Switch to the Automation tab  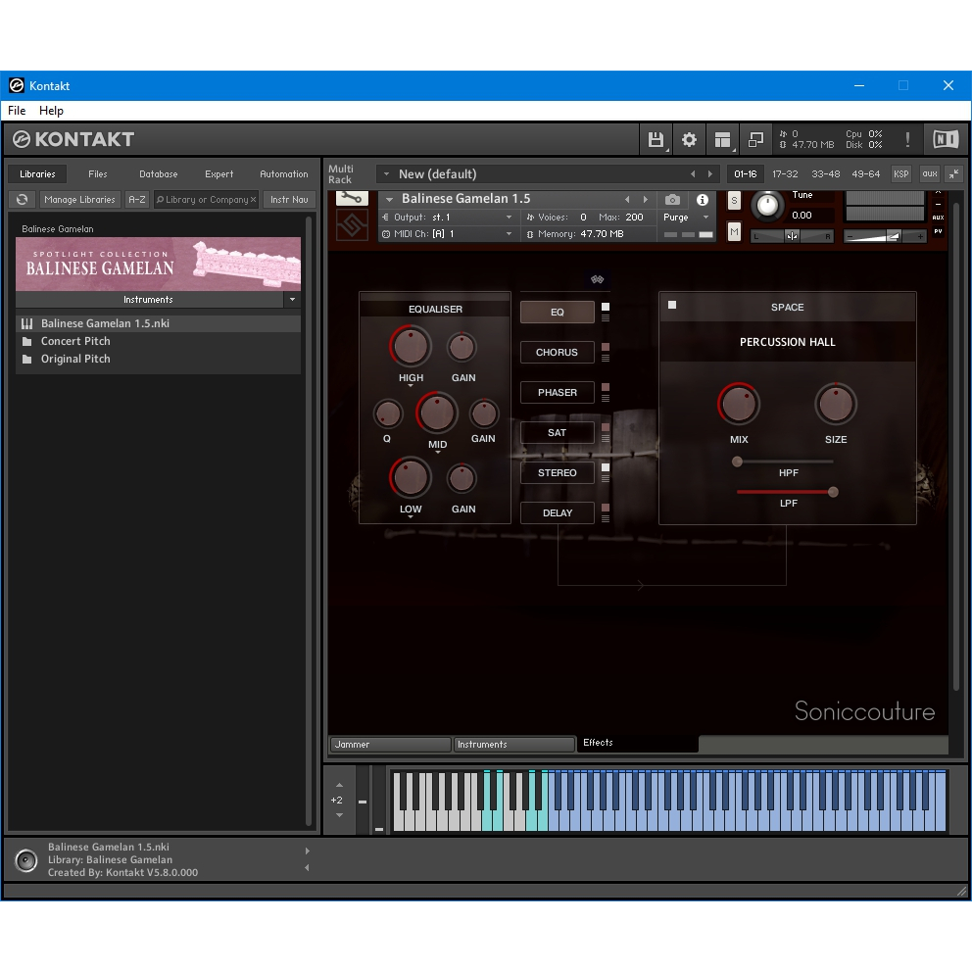click(x=284, y=174)
